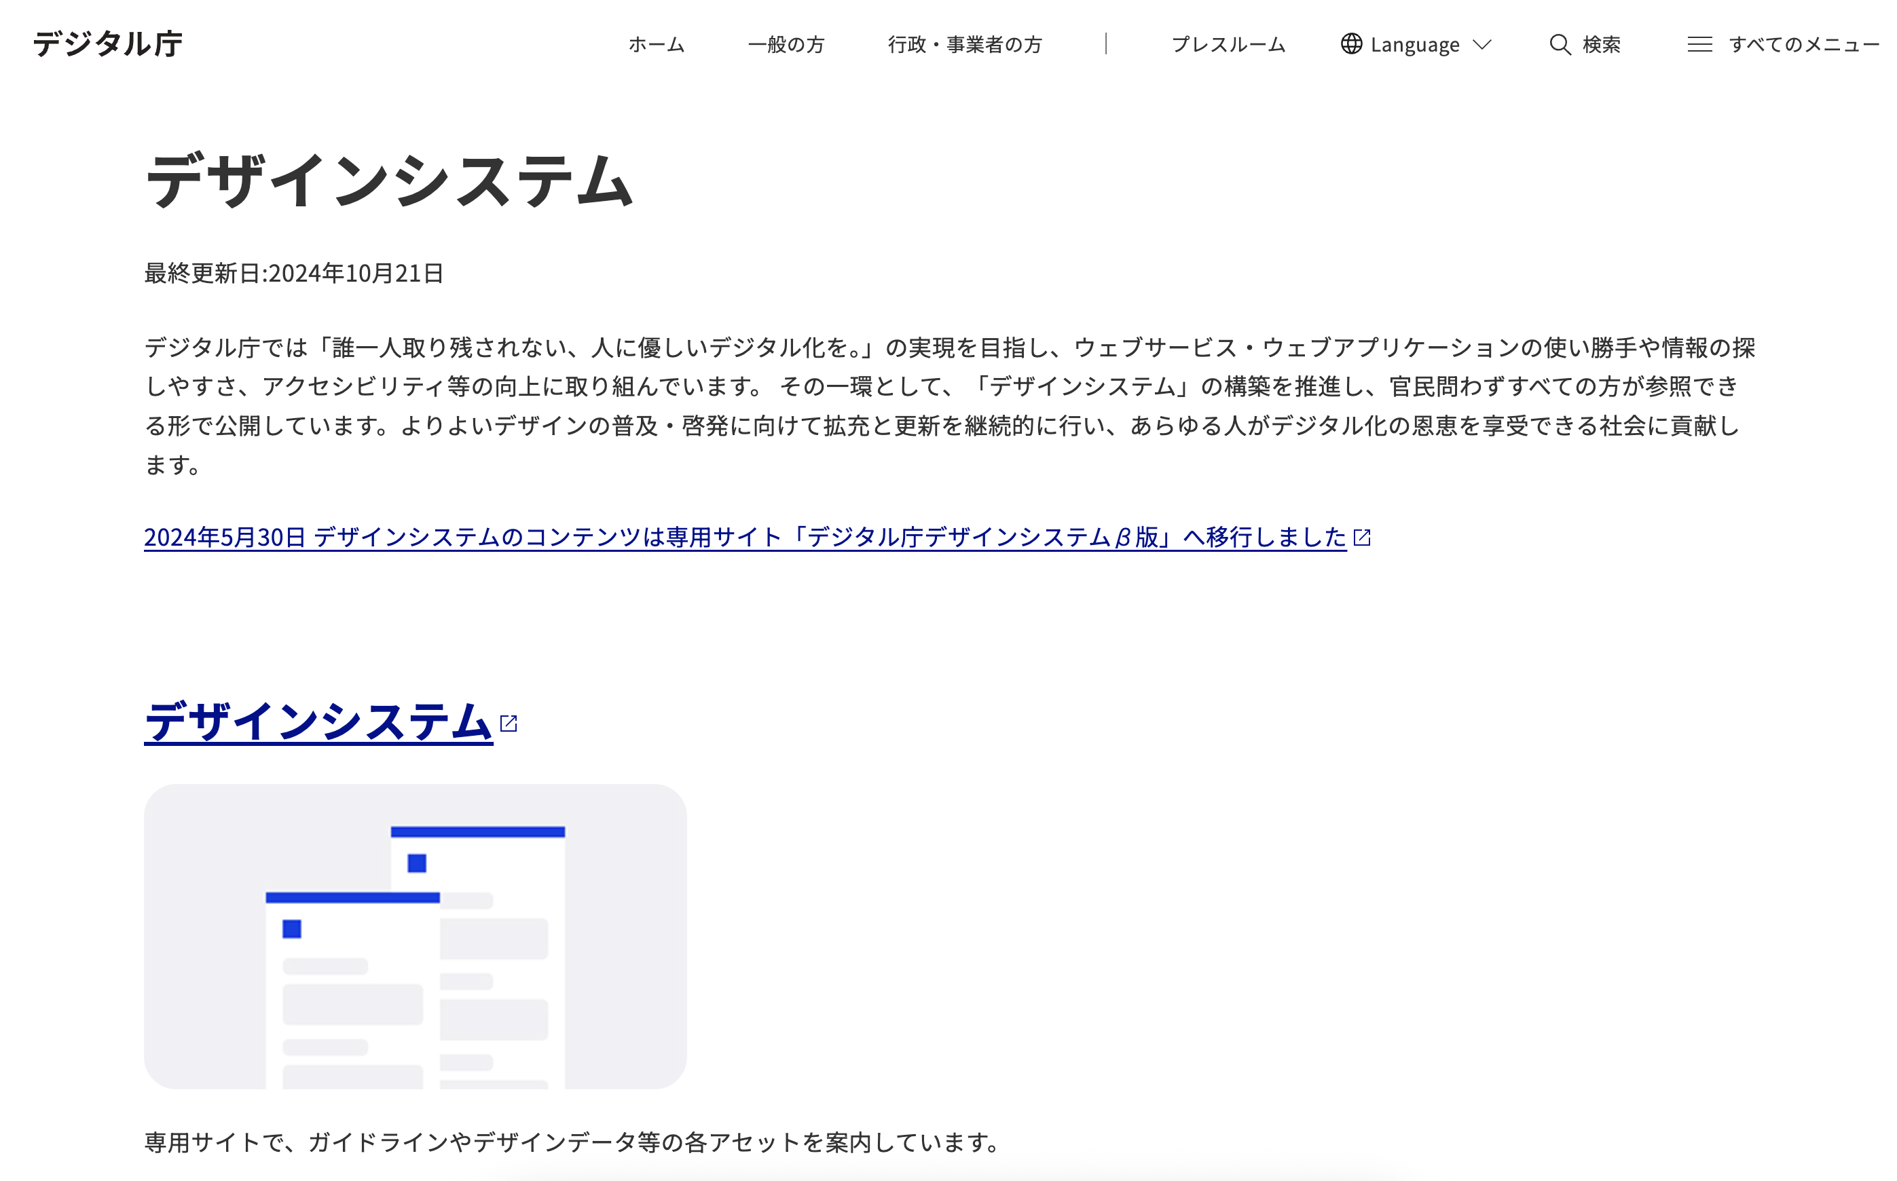Open the ホーム menu item

pyautogui.click(x=657, y=45)
